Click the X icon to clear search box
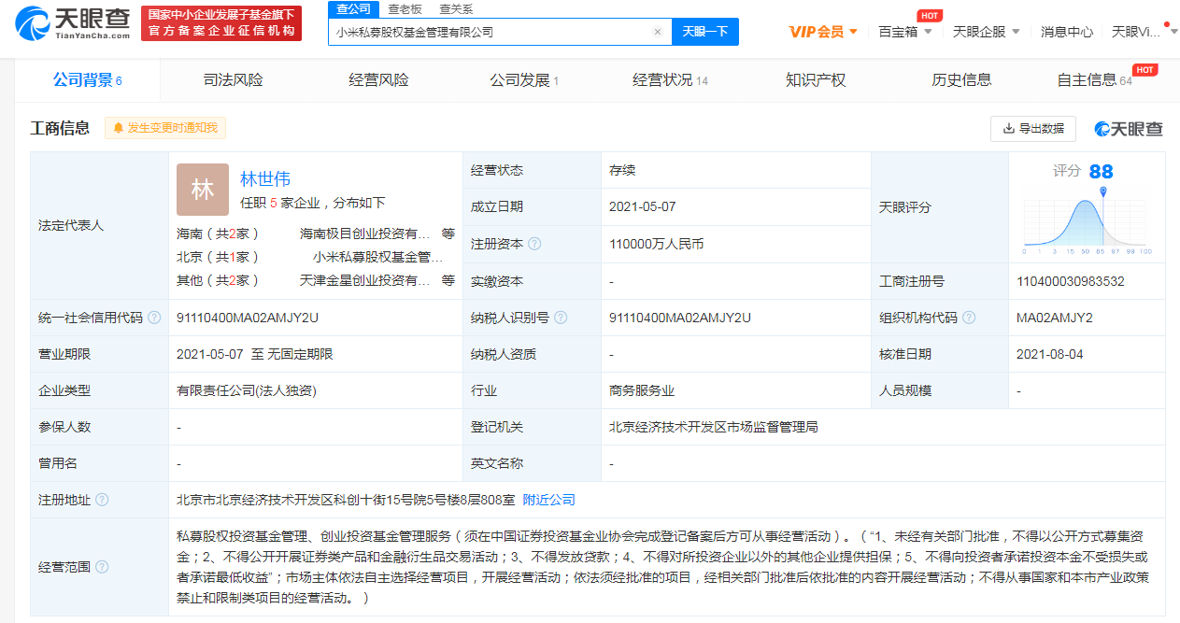1180x623 pixels. click(657, 31)
